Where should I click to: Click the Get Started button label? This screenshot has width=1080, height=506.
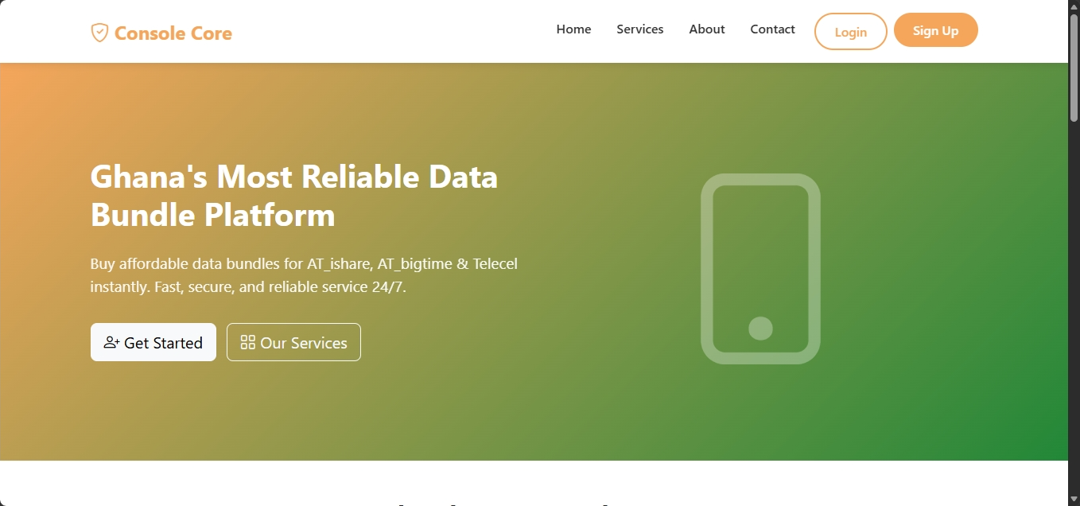(163, 343)
